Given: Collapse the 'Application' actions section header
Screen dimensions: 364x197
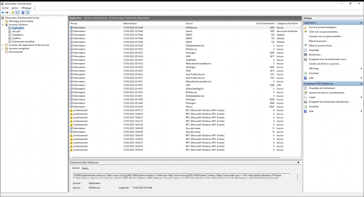Looking at the screenshot, I should [x=361, y=23].
